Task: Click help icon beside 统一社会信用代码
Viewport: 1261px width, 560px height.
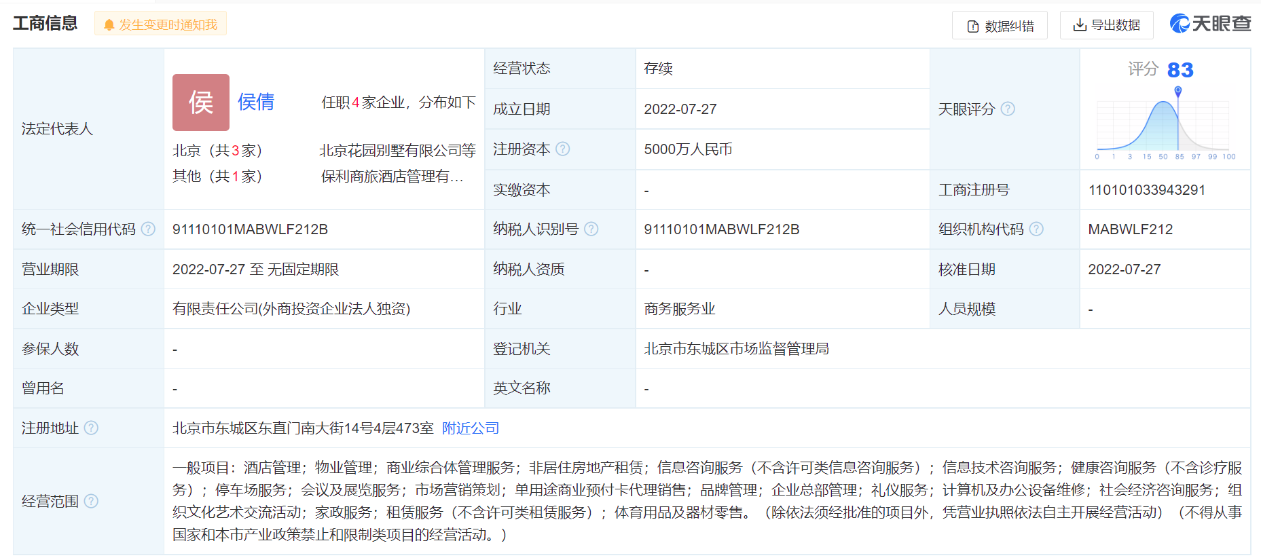Action: (x=148, y=229)
